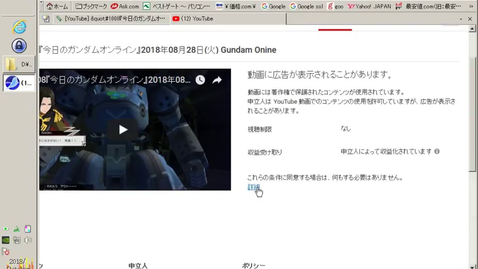Open the ベストゲート bookmark

click(177, 6)
